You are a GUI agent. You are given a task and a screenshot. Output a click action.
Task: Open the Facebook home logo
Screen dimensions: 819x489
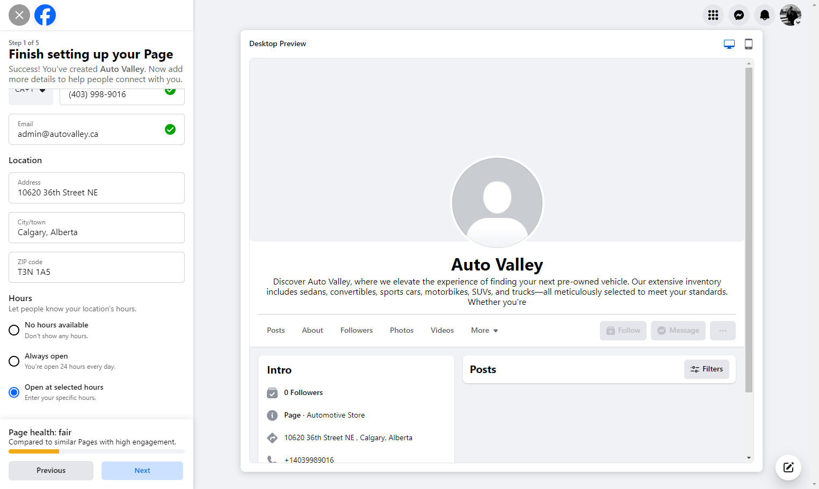pos(45,15)
